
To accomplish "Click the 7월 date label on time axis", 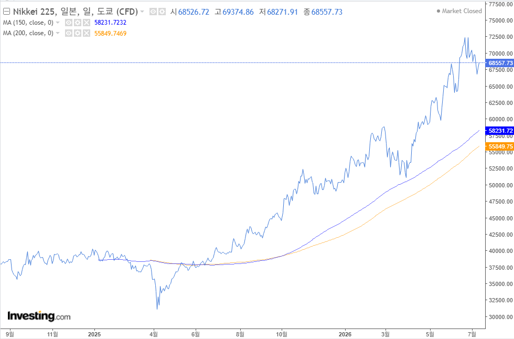I will click(x=472, y=334).
